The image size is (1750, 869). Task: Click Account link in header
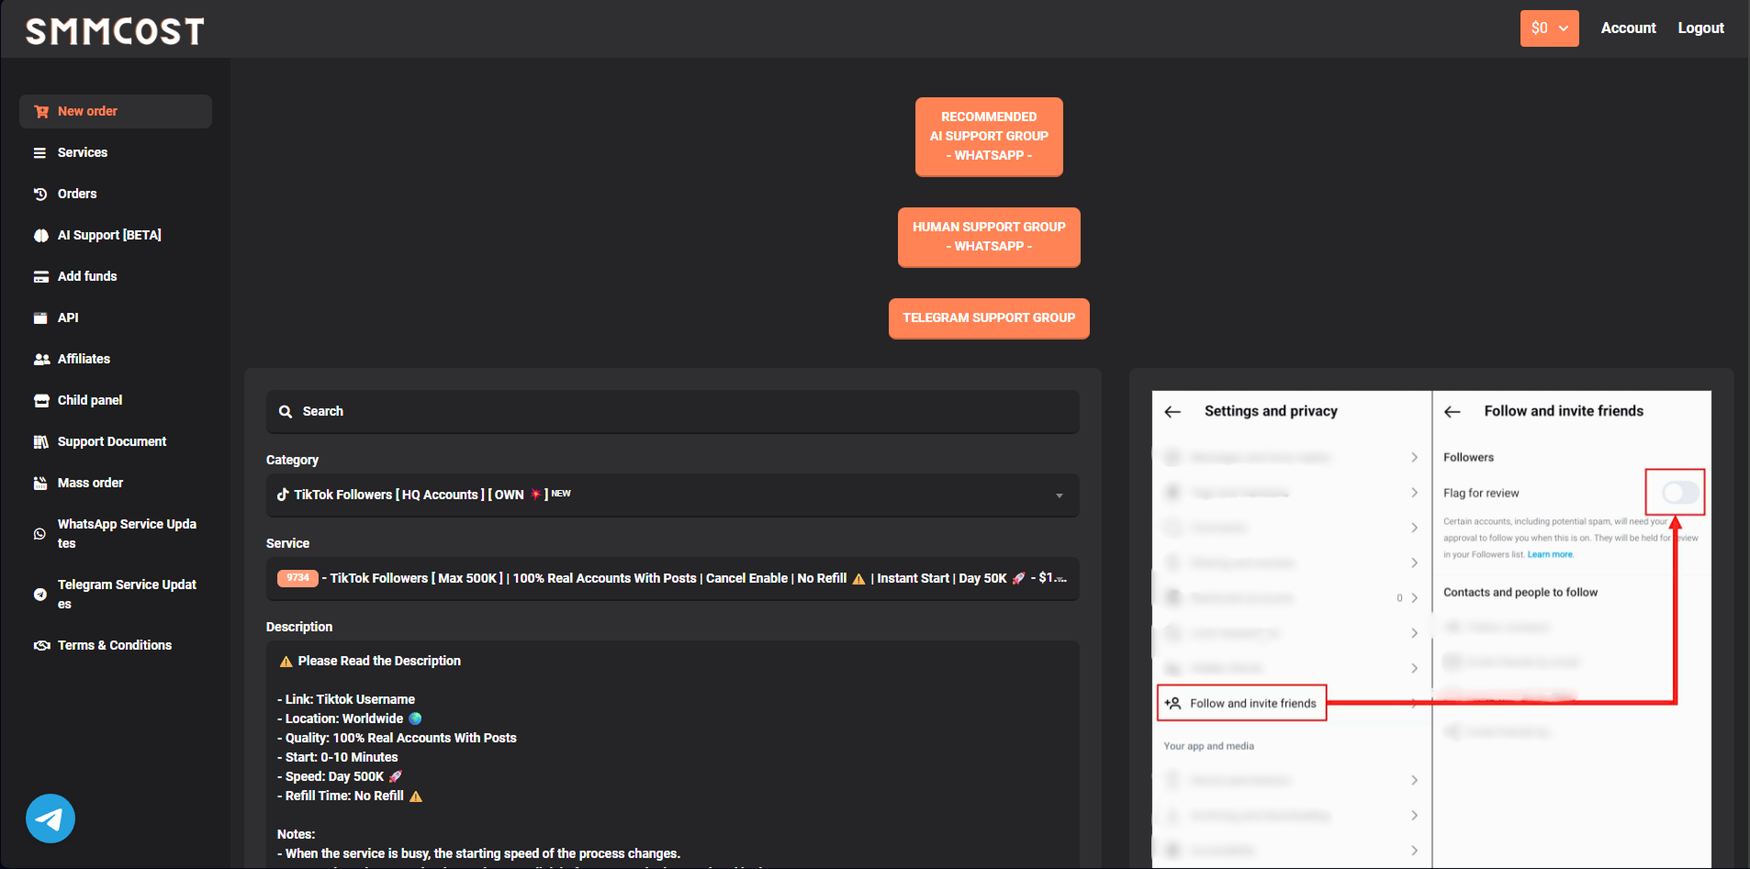(x=1628, y=28)
